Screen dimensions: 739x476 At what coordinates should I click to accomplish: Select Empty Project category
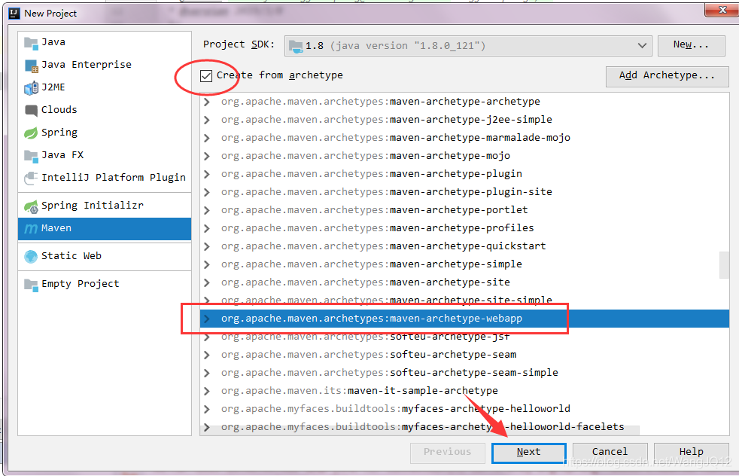105,284
